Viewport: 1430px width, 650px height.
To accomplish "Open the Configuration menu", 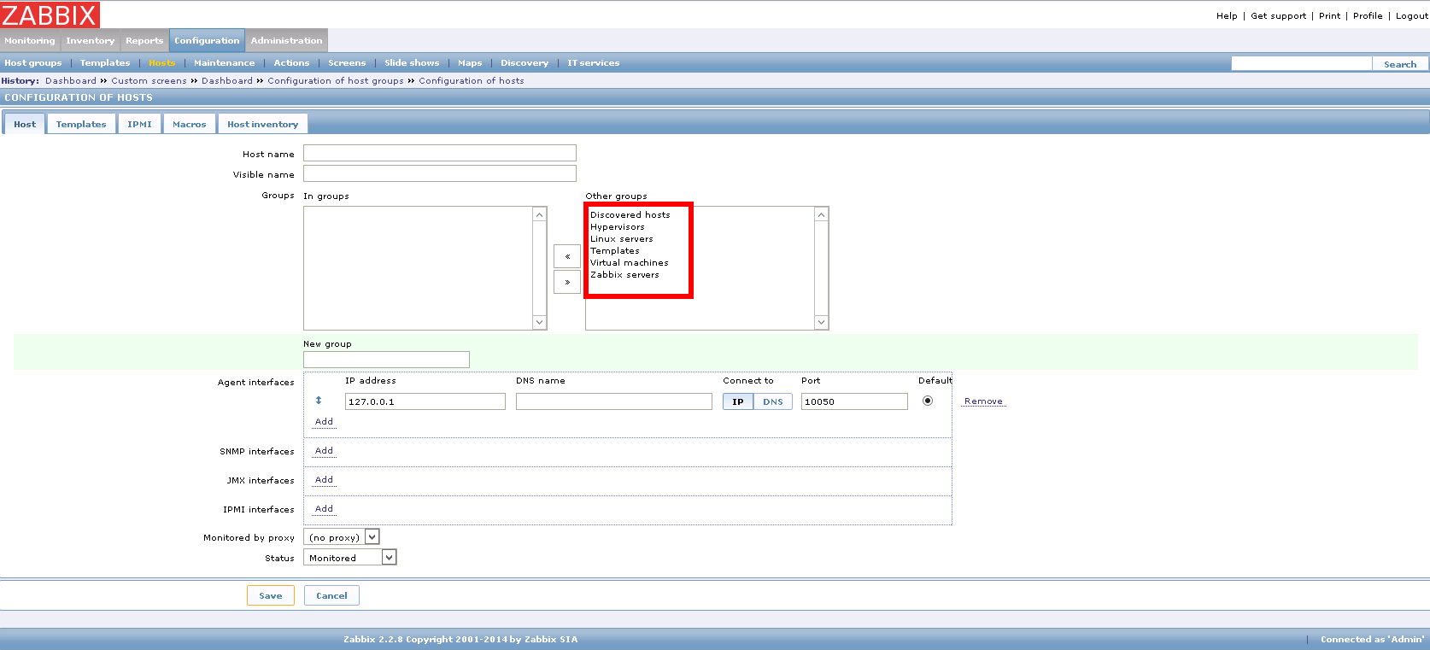I will click(207, 41).
